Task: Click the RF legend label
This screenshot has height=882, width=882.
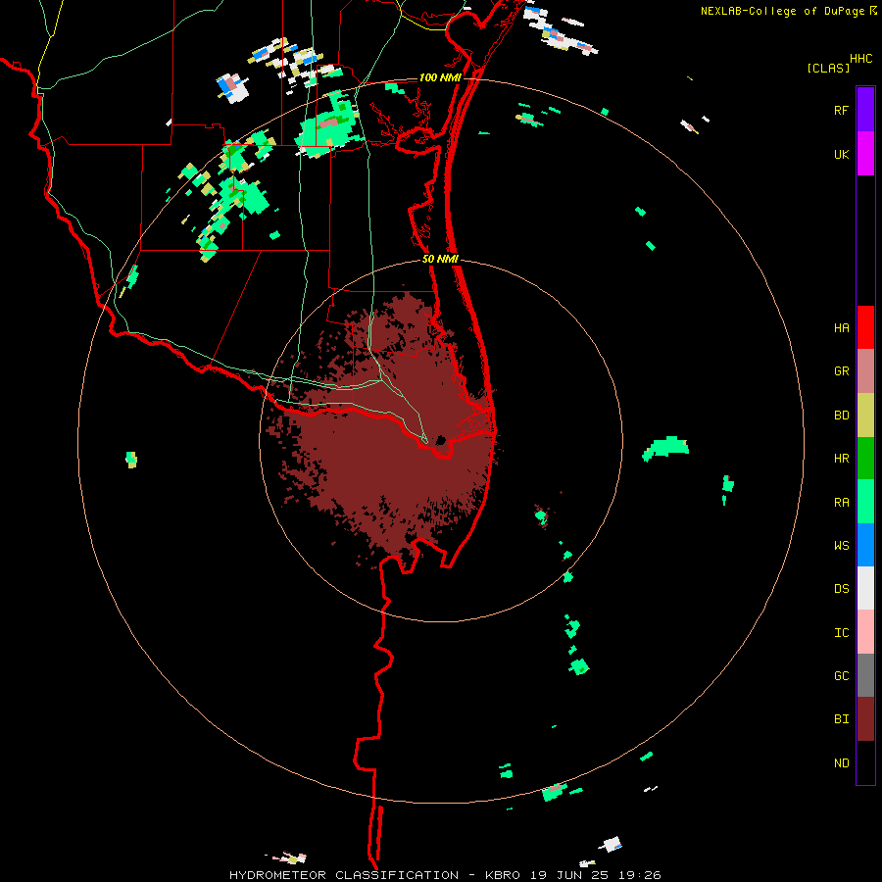Action: (841, 110)
